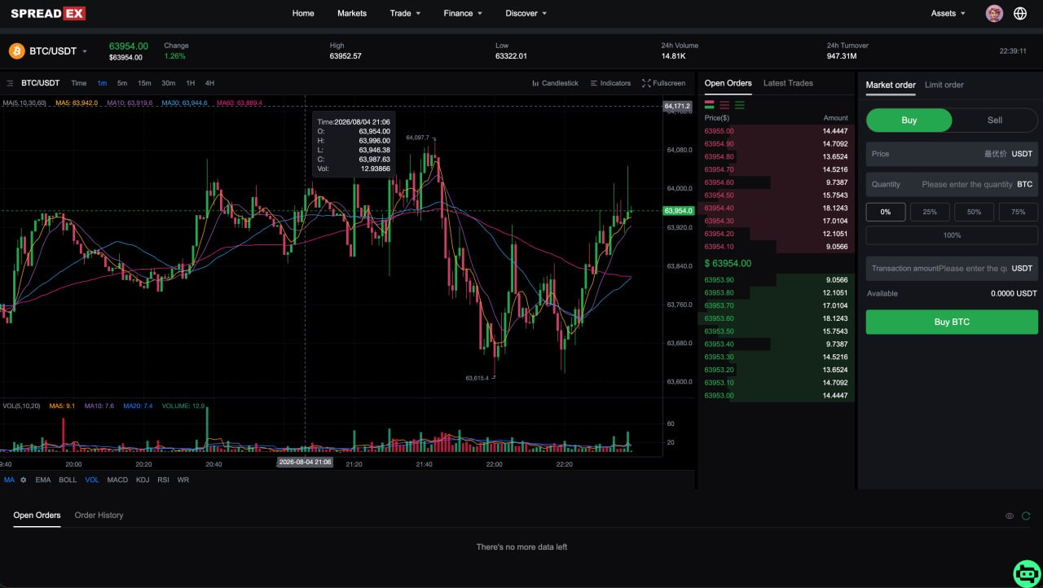Open chart settings gear next to MA
1043x588 pixels.
[x=24, y=480]
